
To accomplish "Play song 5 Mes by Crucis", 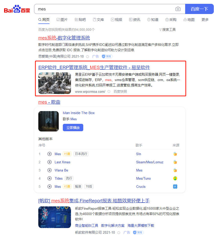I will click(50, 187).
